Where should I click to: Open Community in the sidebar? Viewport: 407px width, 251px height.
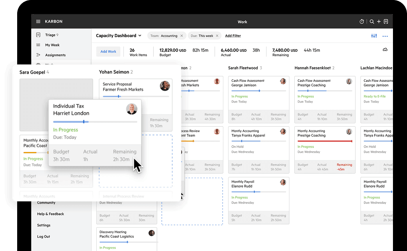click(x=46, y=203)
